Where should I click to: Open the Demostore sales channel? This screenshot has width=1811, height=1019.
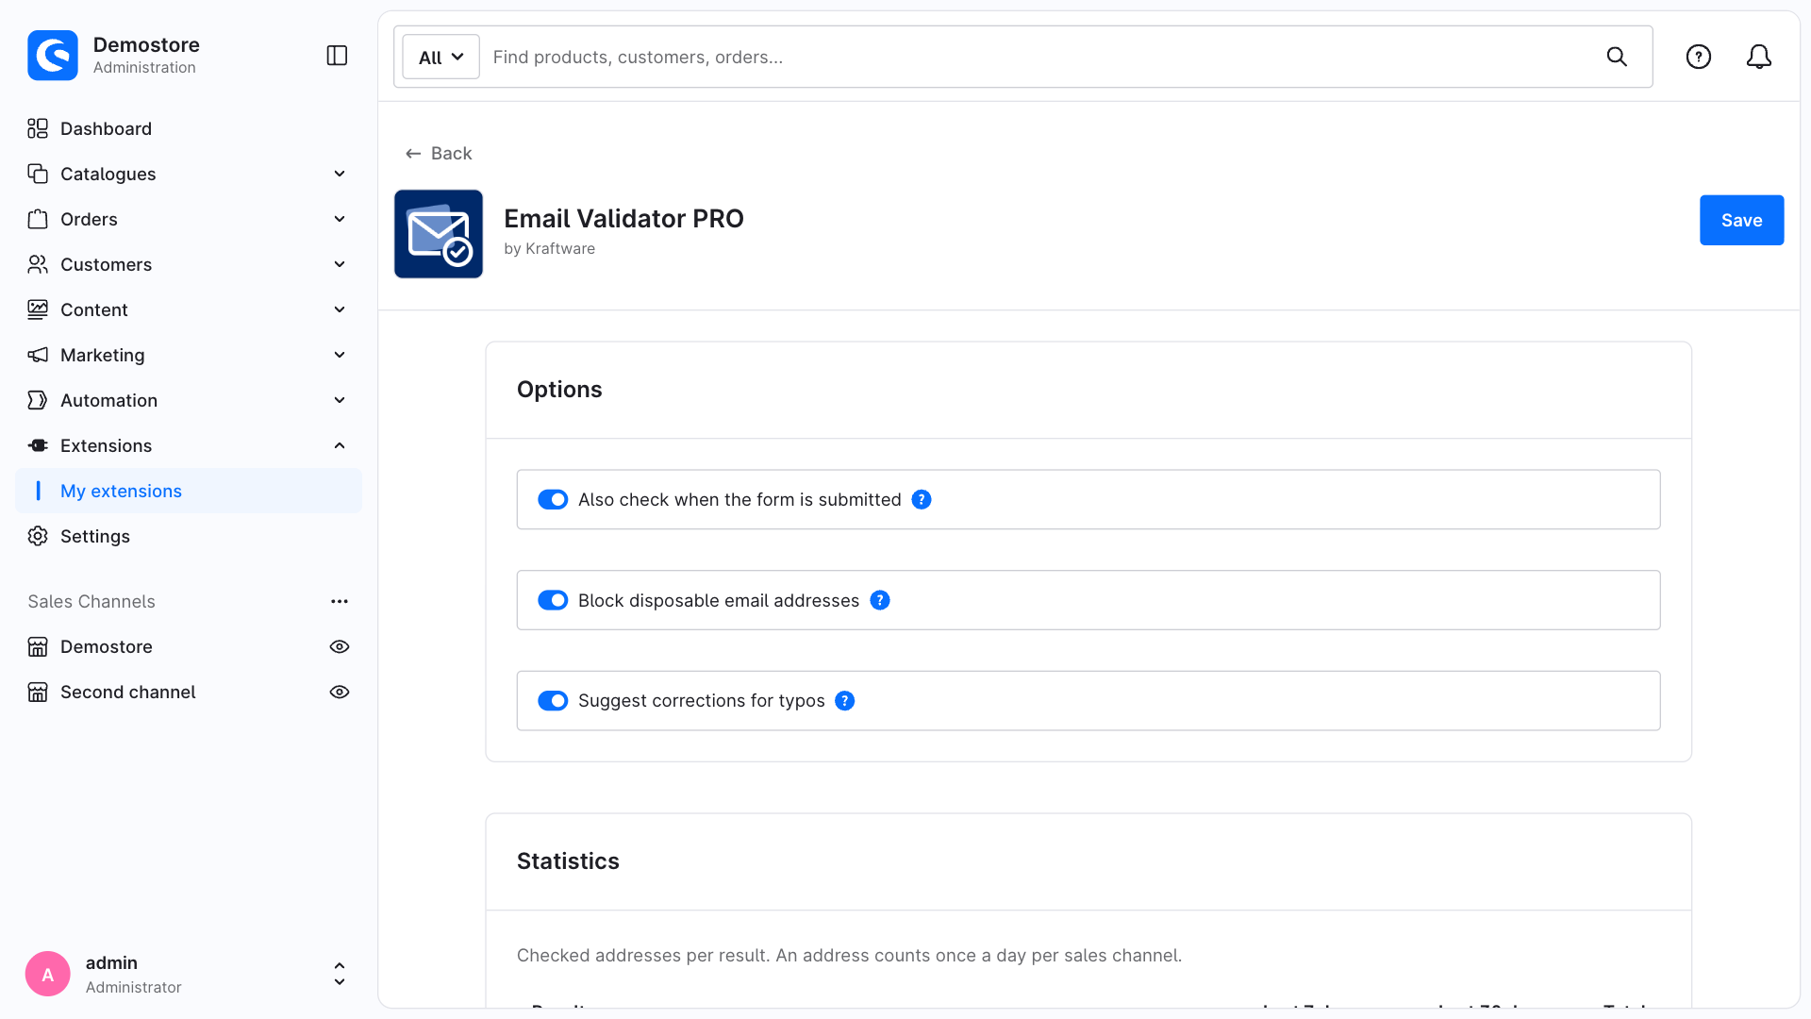(107, 646)
